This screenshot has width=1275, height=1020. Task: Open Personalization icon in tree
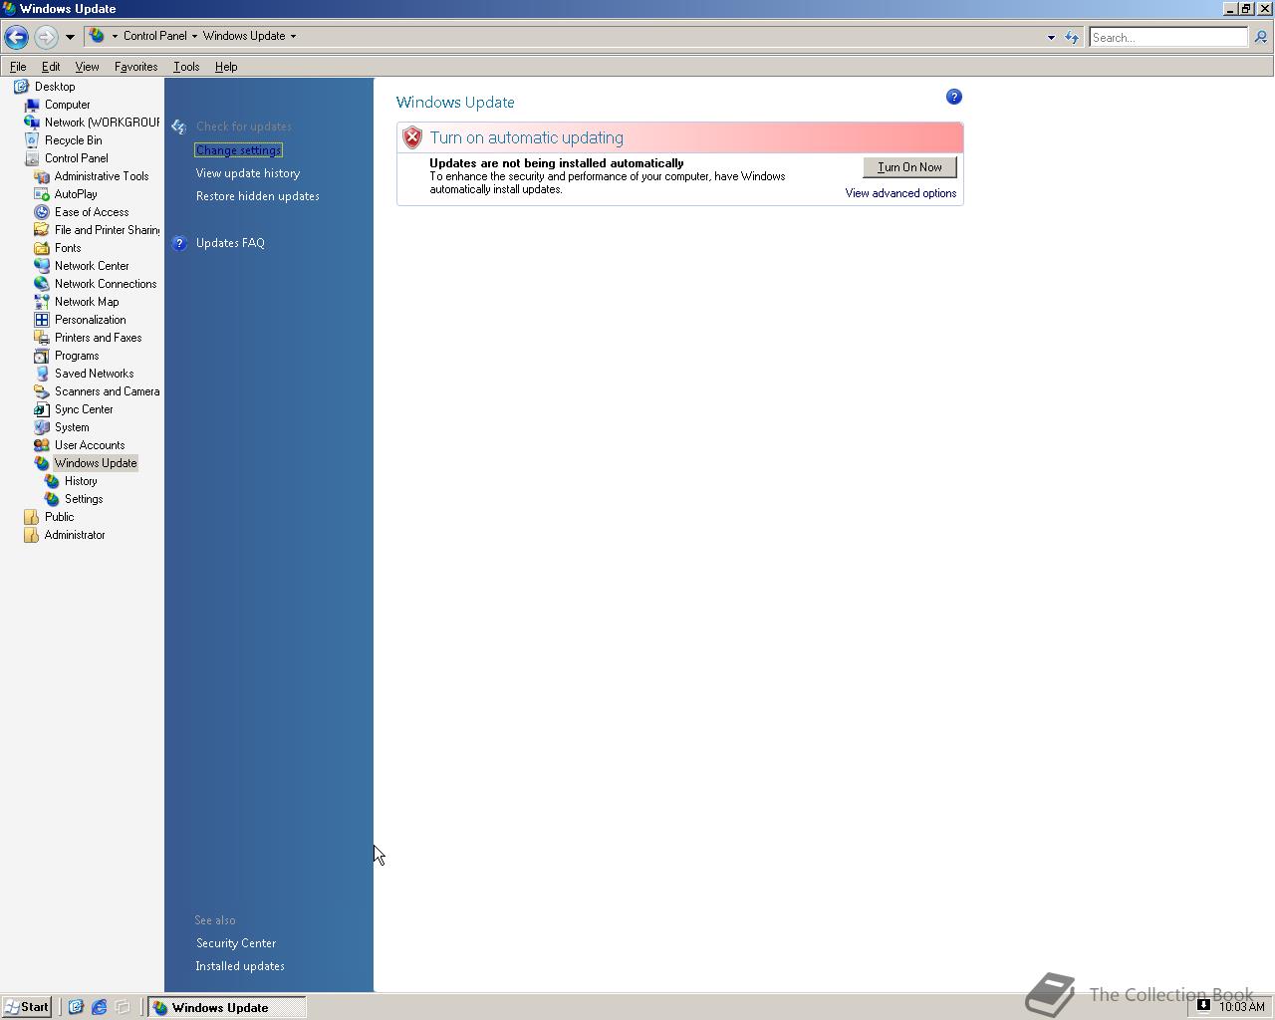pos(41,320)
